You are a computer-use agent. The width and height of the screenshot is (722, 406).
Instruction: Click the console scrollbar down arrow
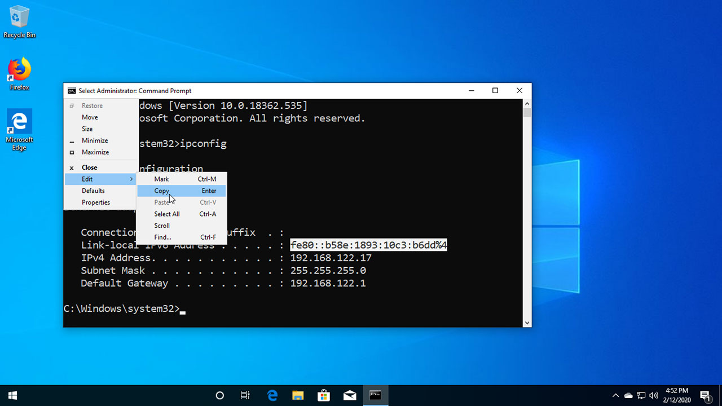point(527,323)
